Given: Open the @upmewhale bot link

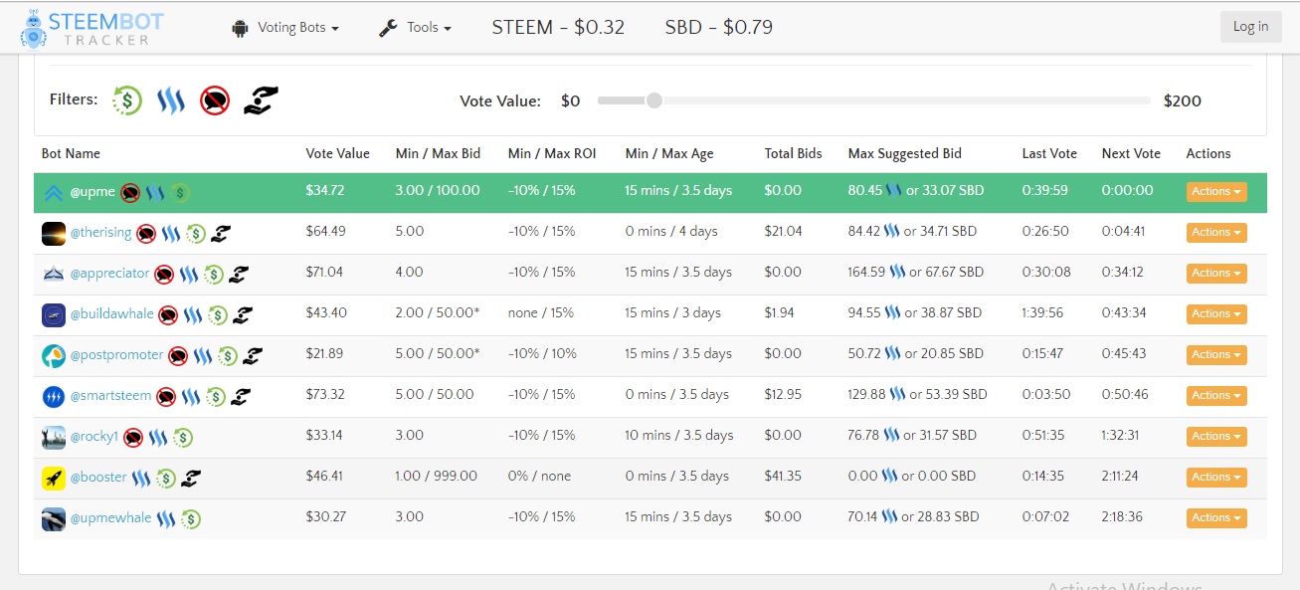Looking at the screenshot, I should tap(110, 517).
